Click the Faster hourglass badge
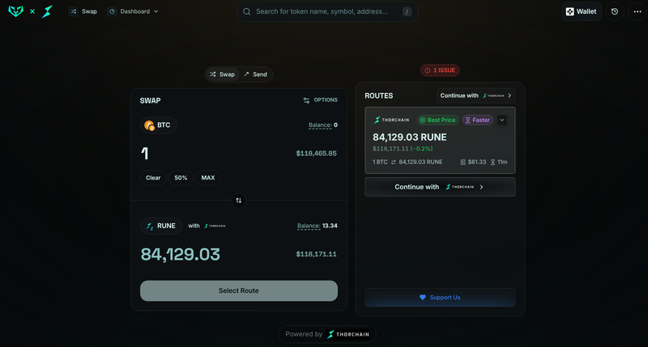Viewport: 648px width, 347px height. (477, 120)
